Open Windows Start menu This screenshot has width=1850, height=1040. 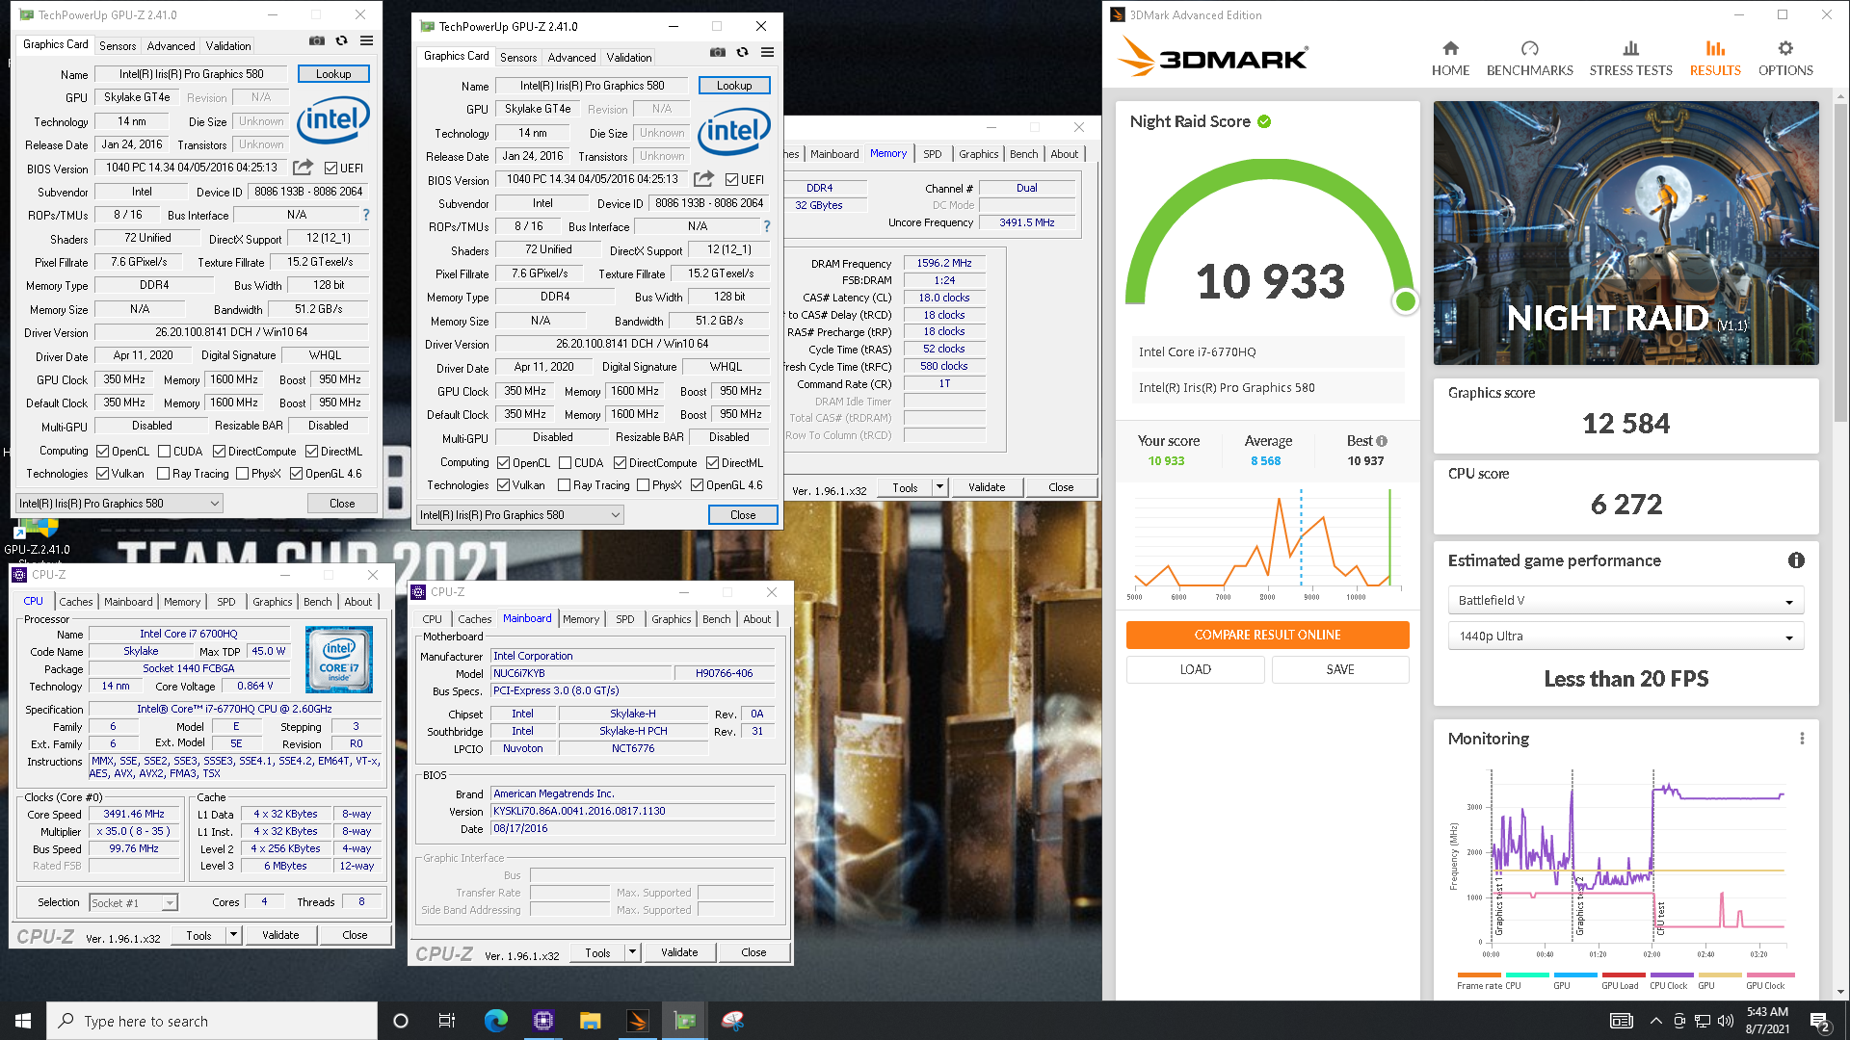point(23,1021)
